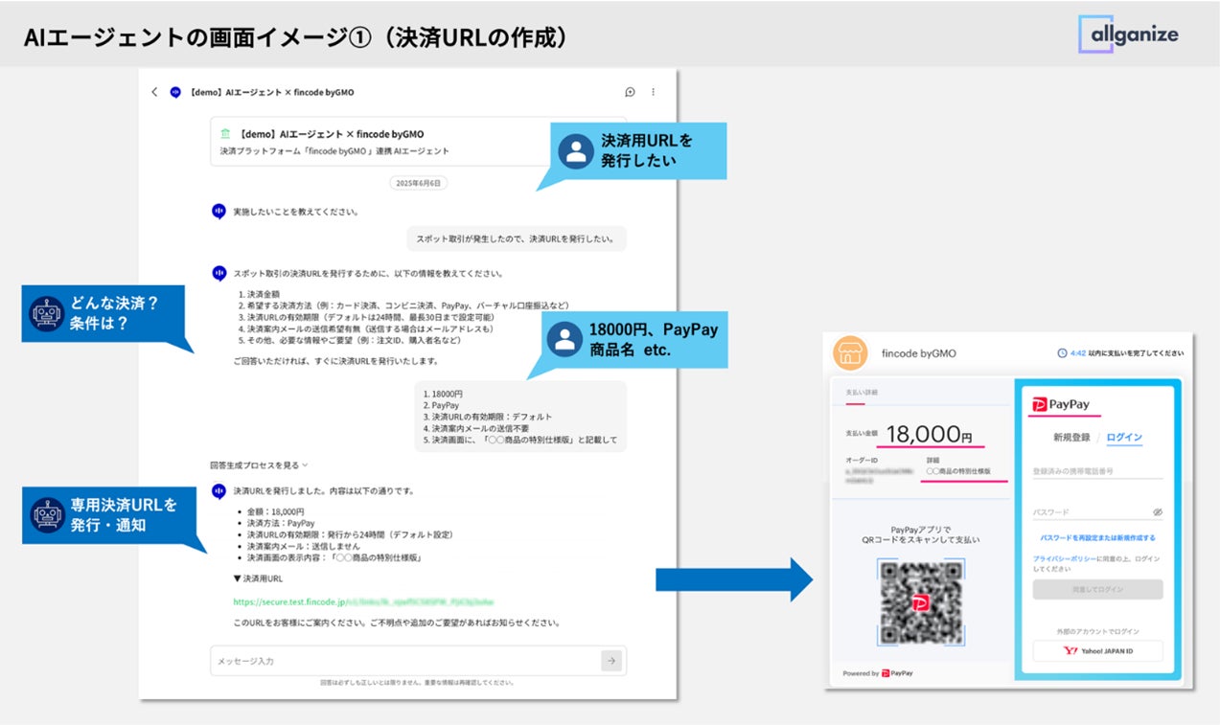Focus the 登録済みの携帯電話番号 field
This screenshot has height=725, width=1220.
tap(1097, 471)
